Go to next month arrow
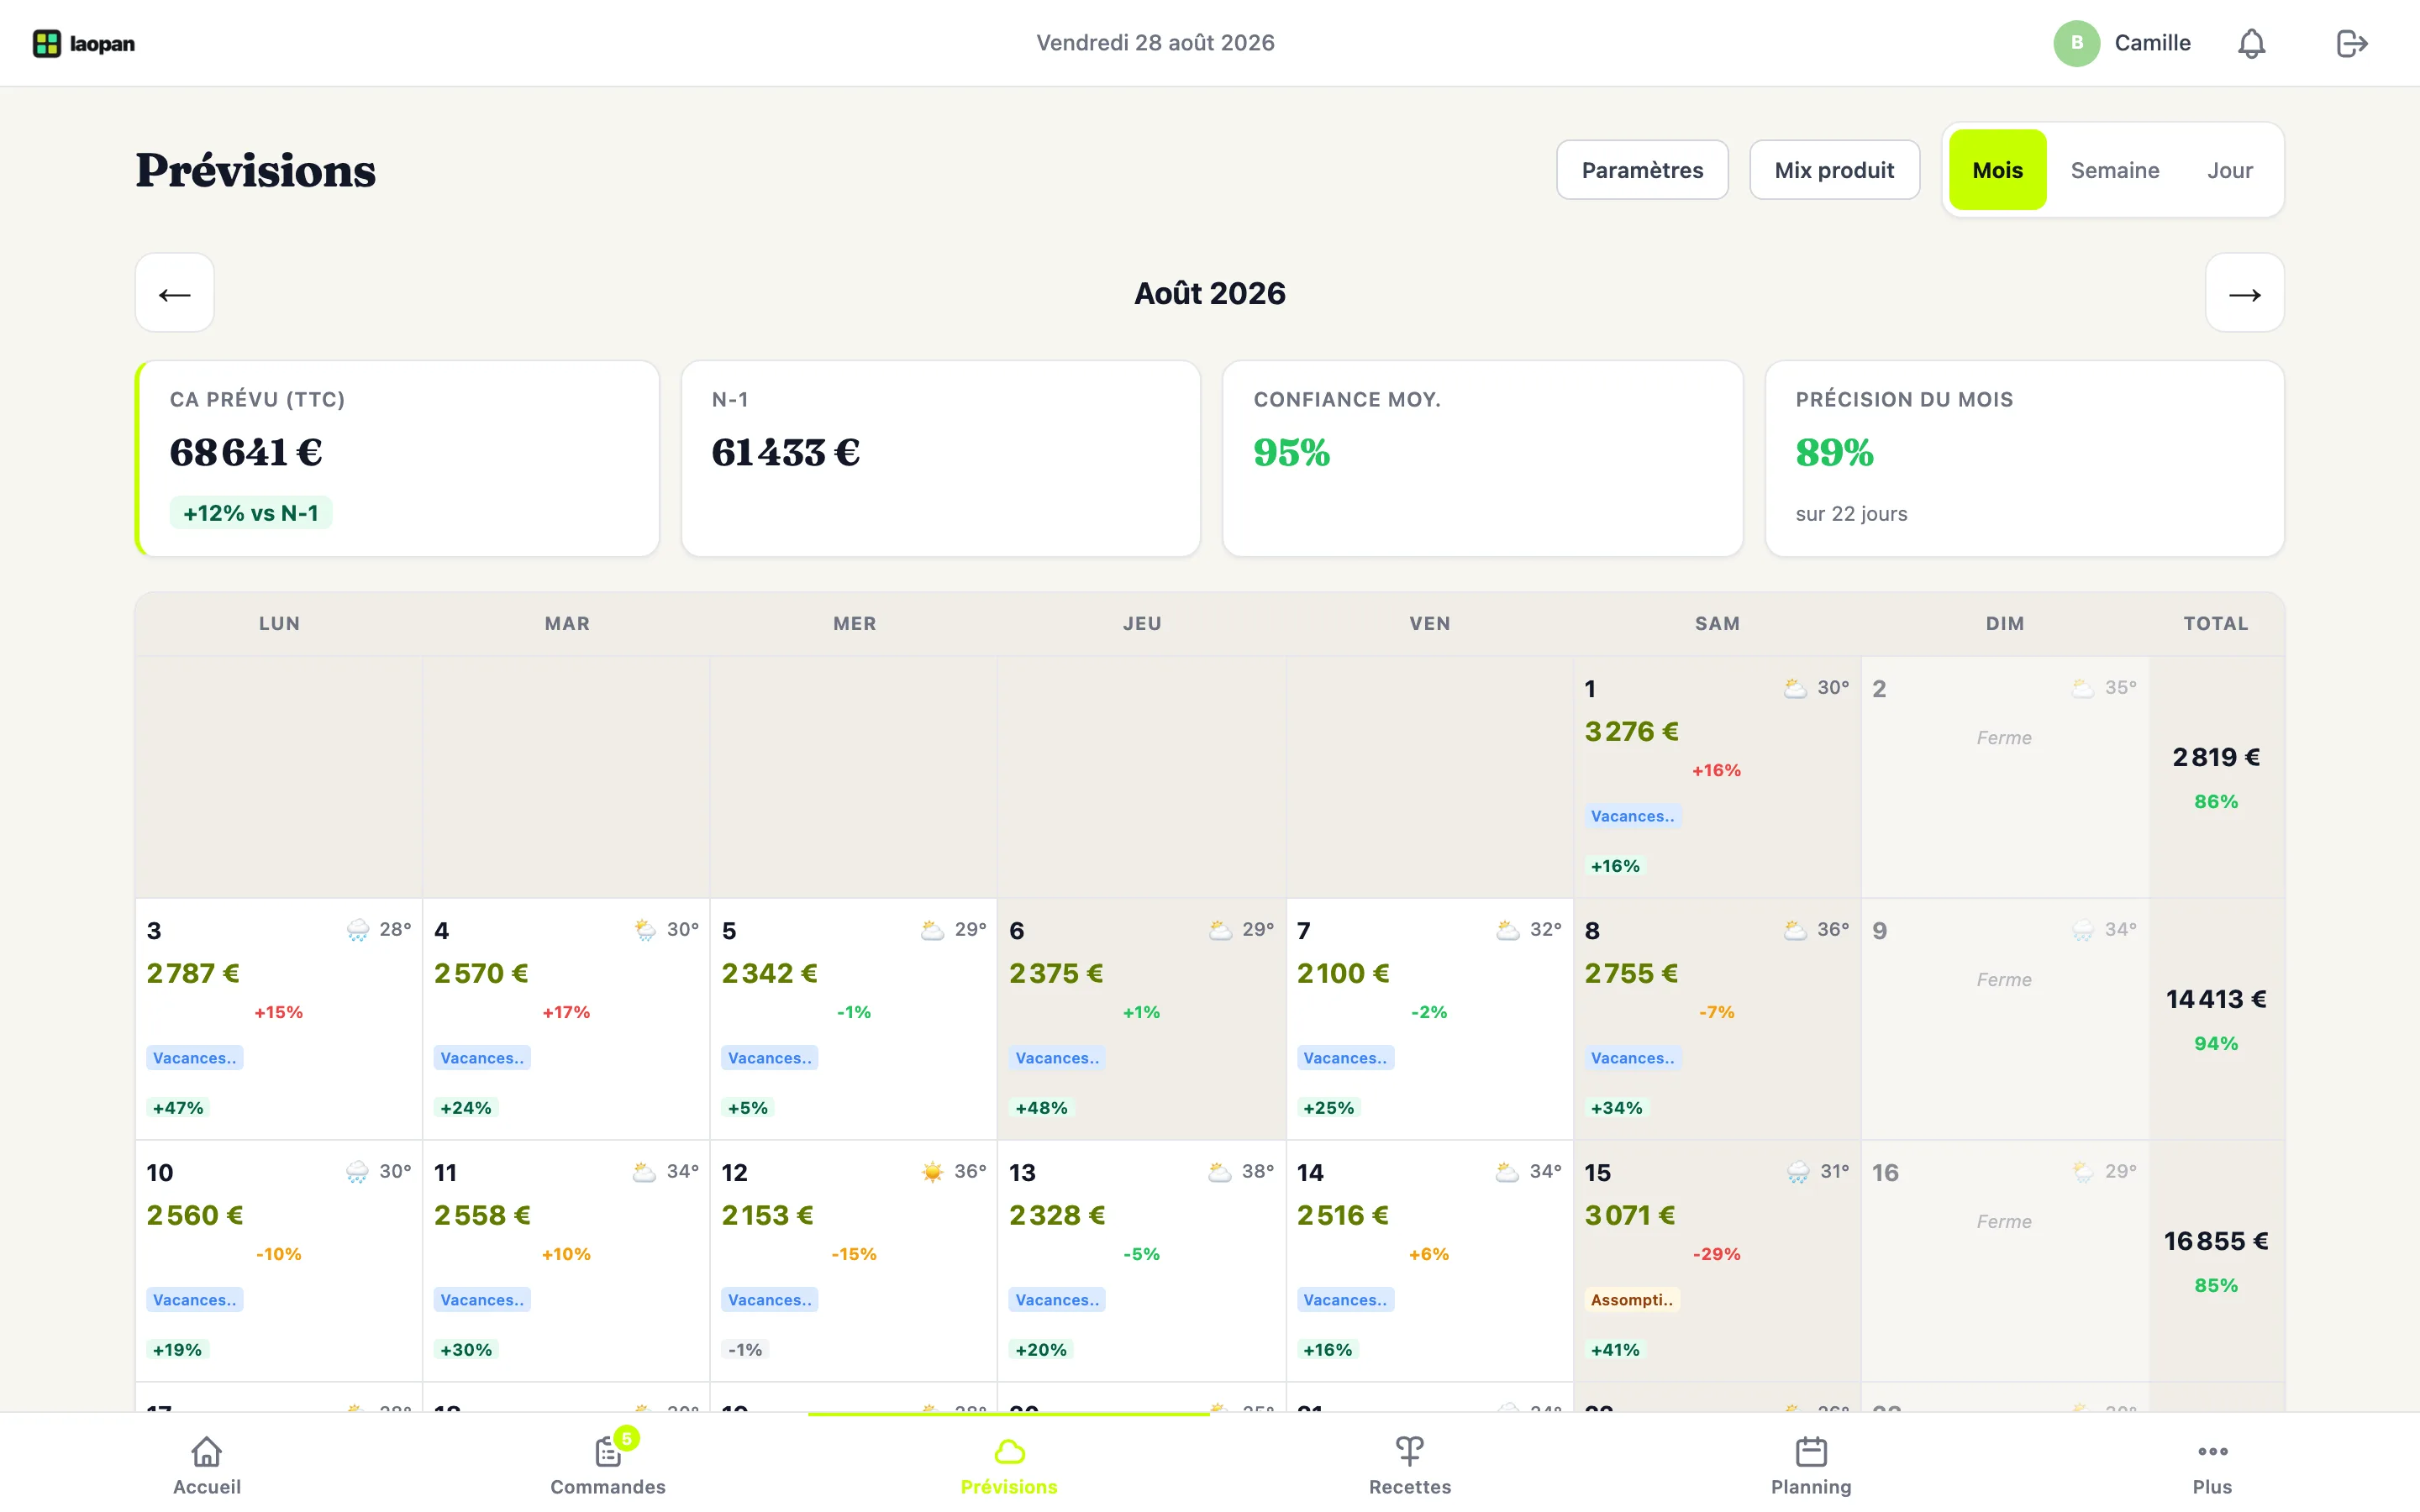Image resolution: width=2420 pixels, height=1512 pixels. pyautogui.click(x=2245, y=293)
